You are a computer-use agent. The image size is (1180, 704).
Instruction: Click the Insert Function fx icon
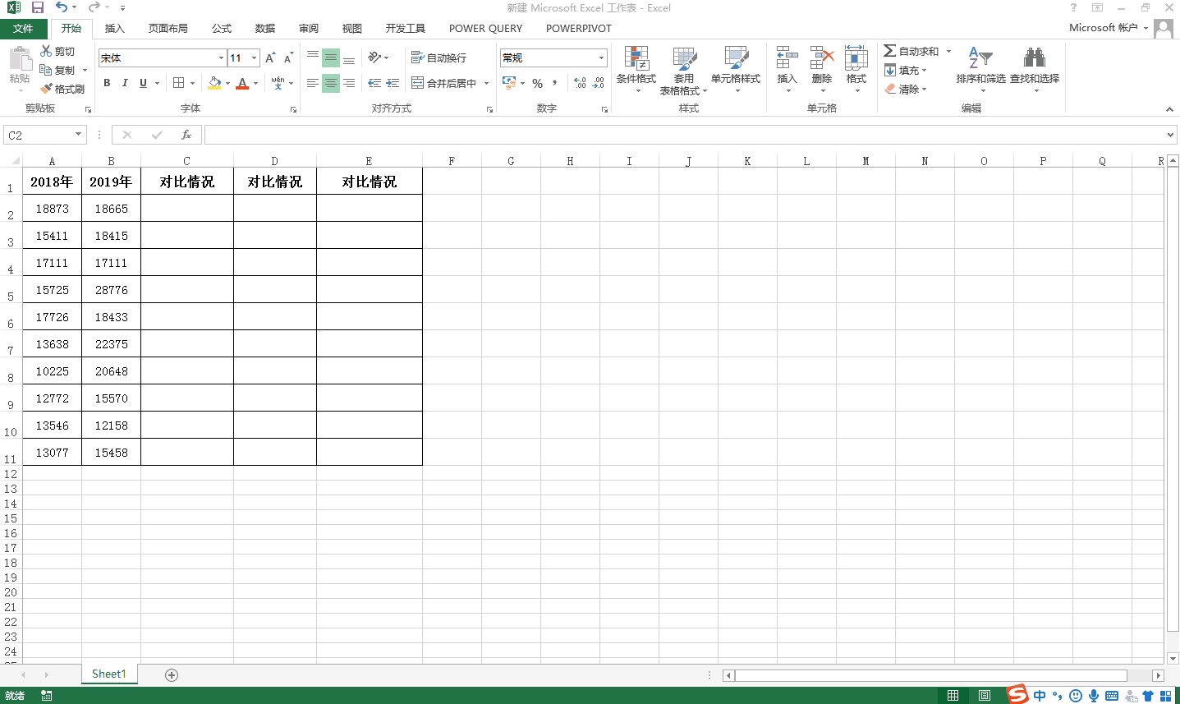(186, 135)
